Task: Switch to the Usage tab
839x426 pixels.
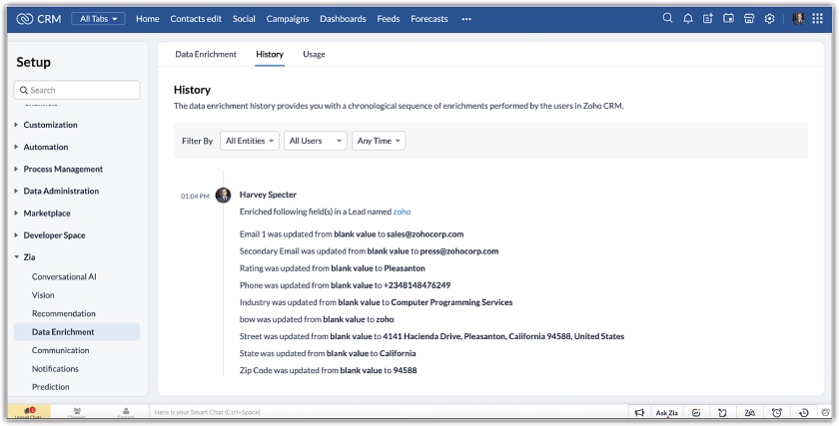Action: (314, 54)
